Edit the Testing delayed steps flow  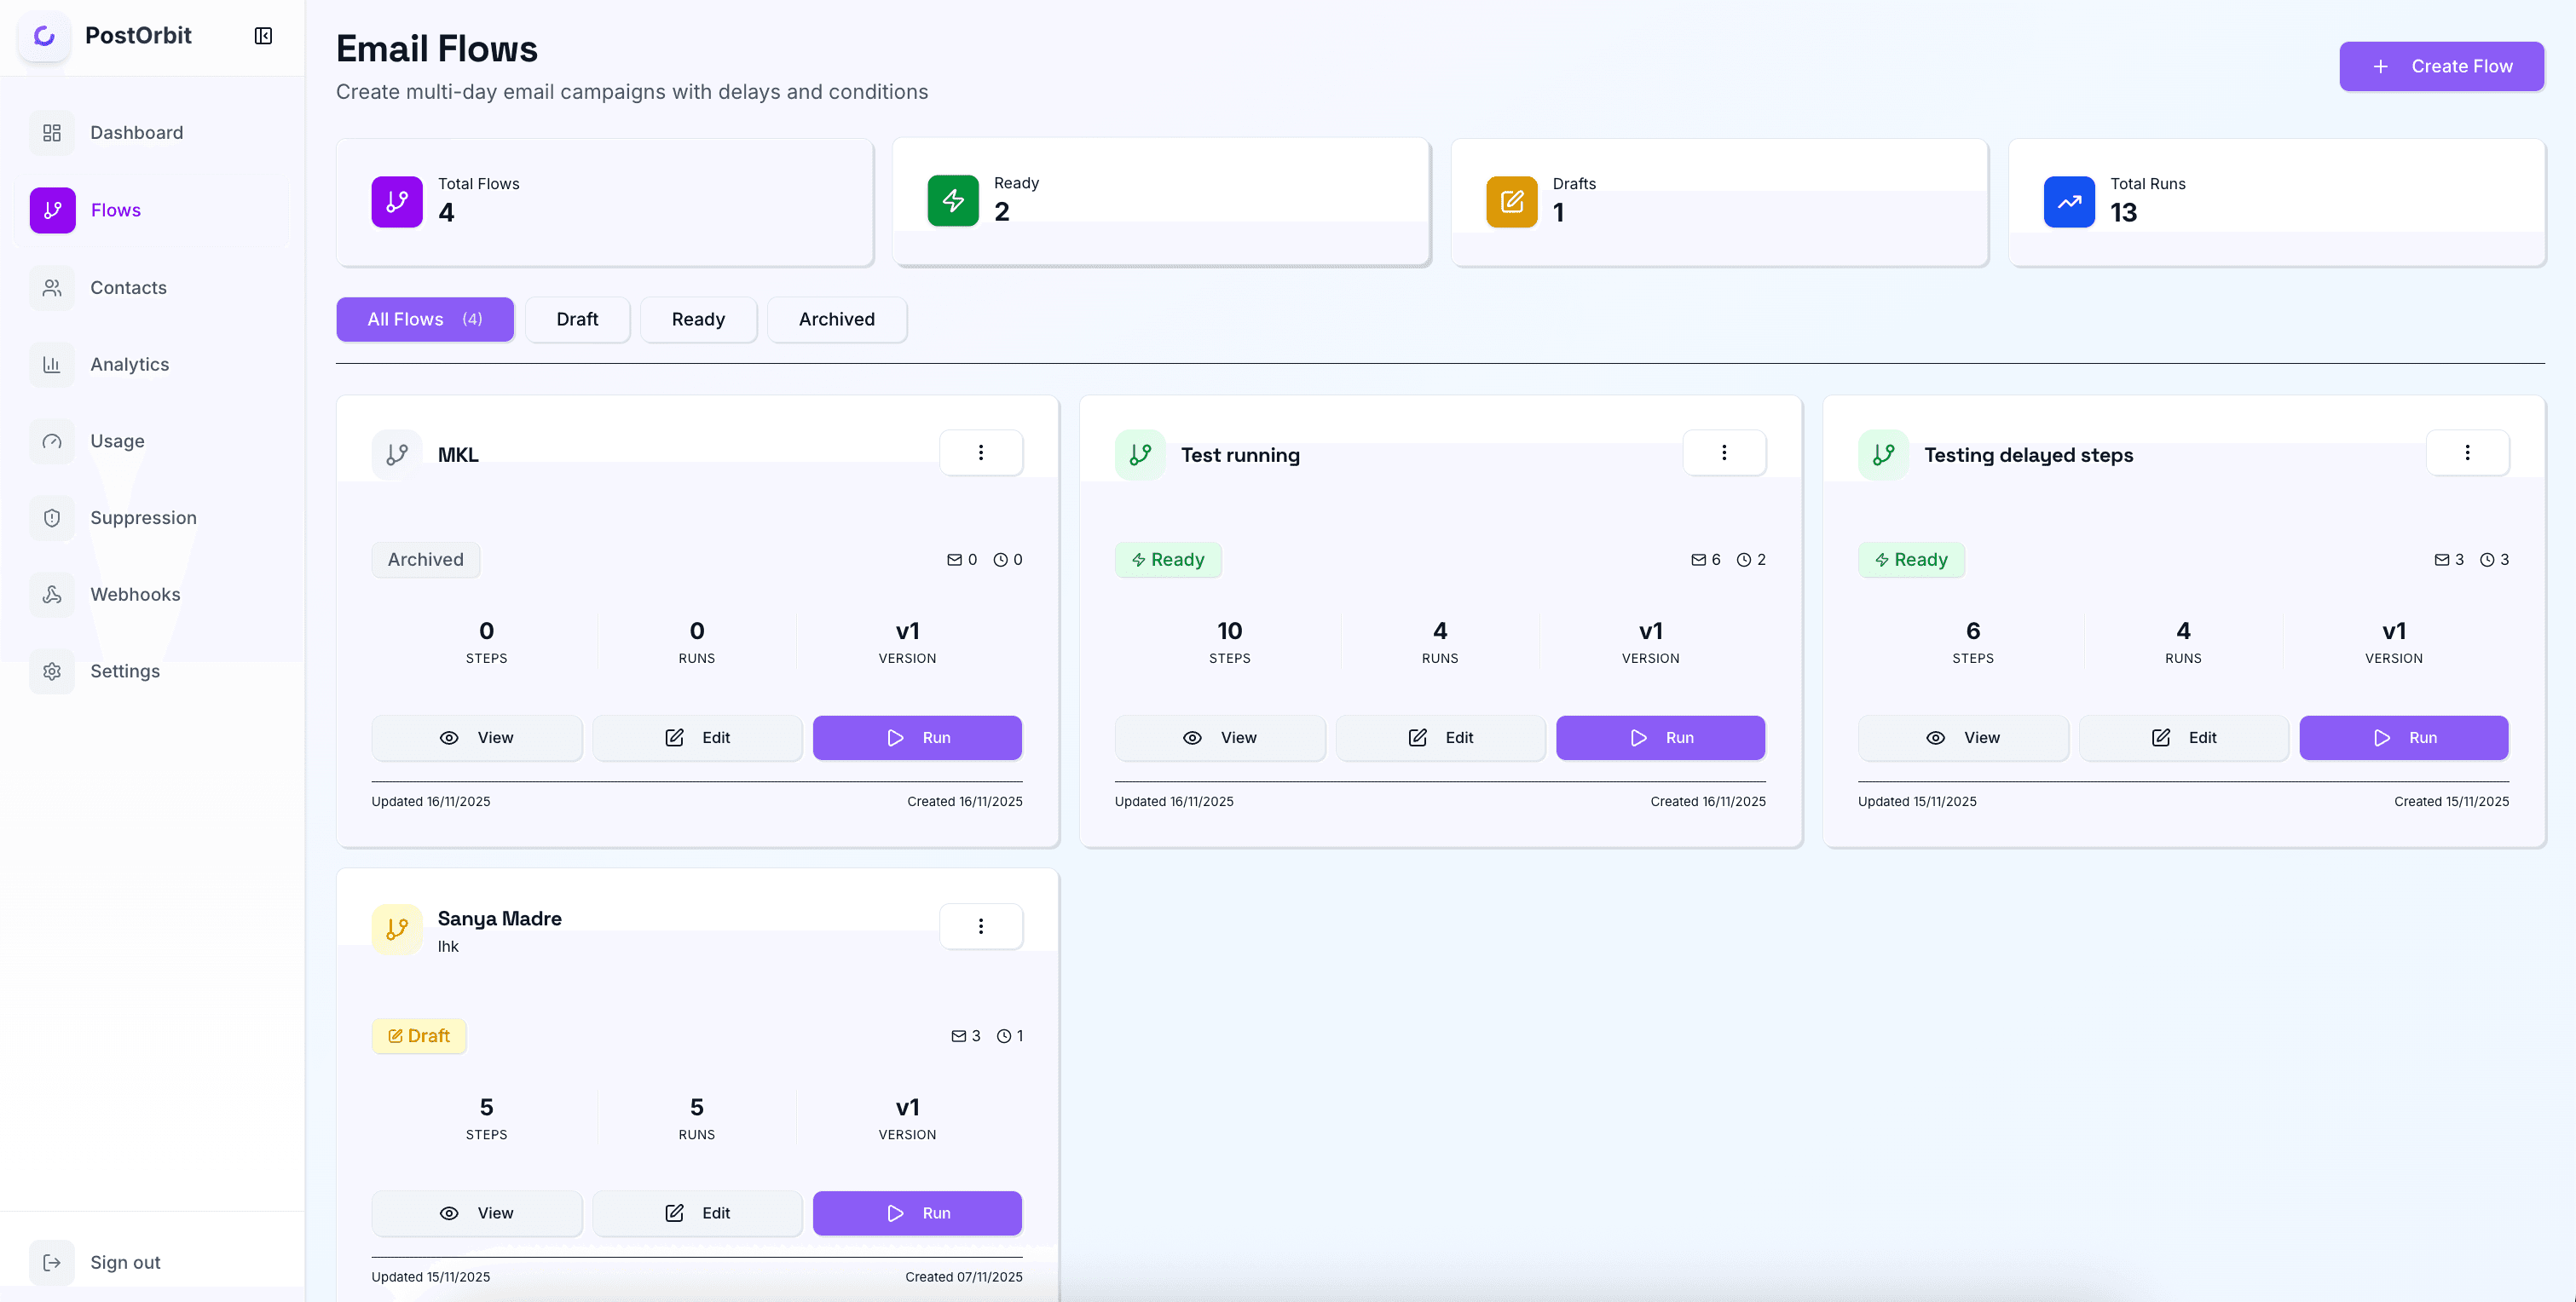point(2183,738)
